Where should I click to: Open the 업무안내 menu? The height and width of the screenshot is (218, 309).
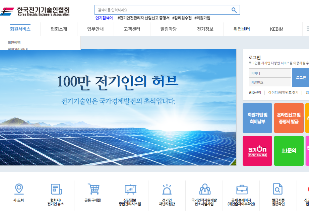(x=96, y=29)
